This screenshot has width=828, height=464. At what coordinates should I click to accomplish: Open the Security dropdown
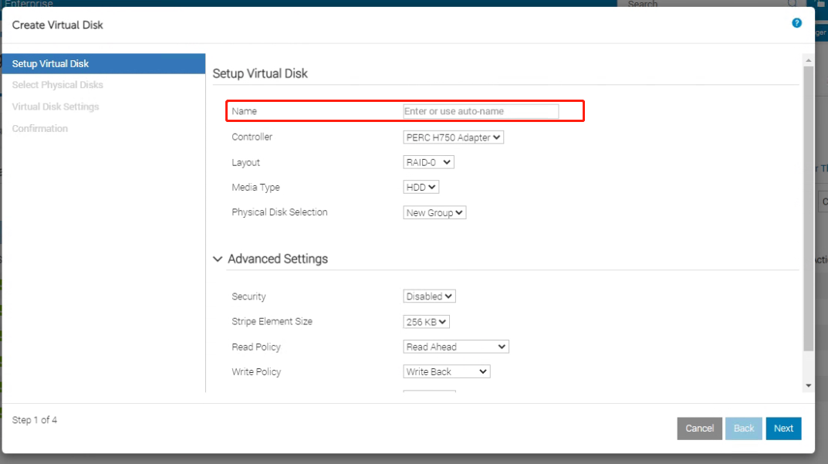[x=429, y=296]
